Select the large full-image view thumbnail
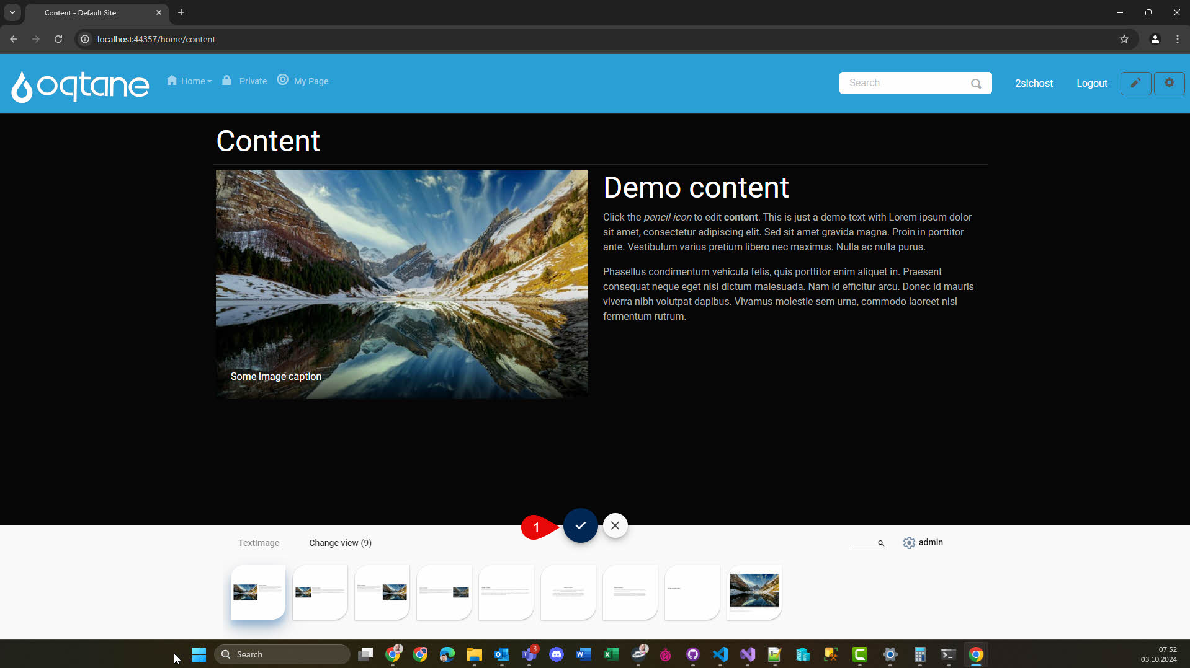Viewport: 1190px width, 668px height. (754, 592)
